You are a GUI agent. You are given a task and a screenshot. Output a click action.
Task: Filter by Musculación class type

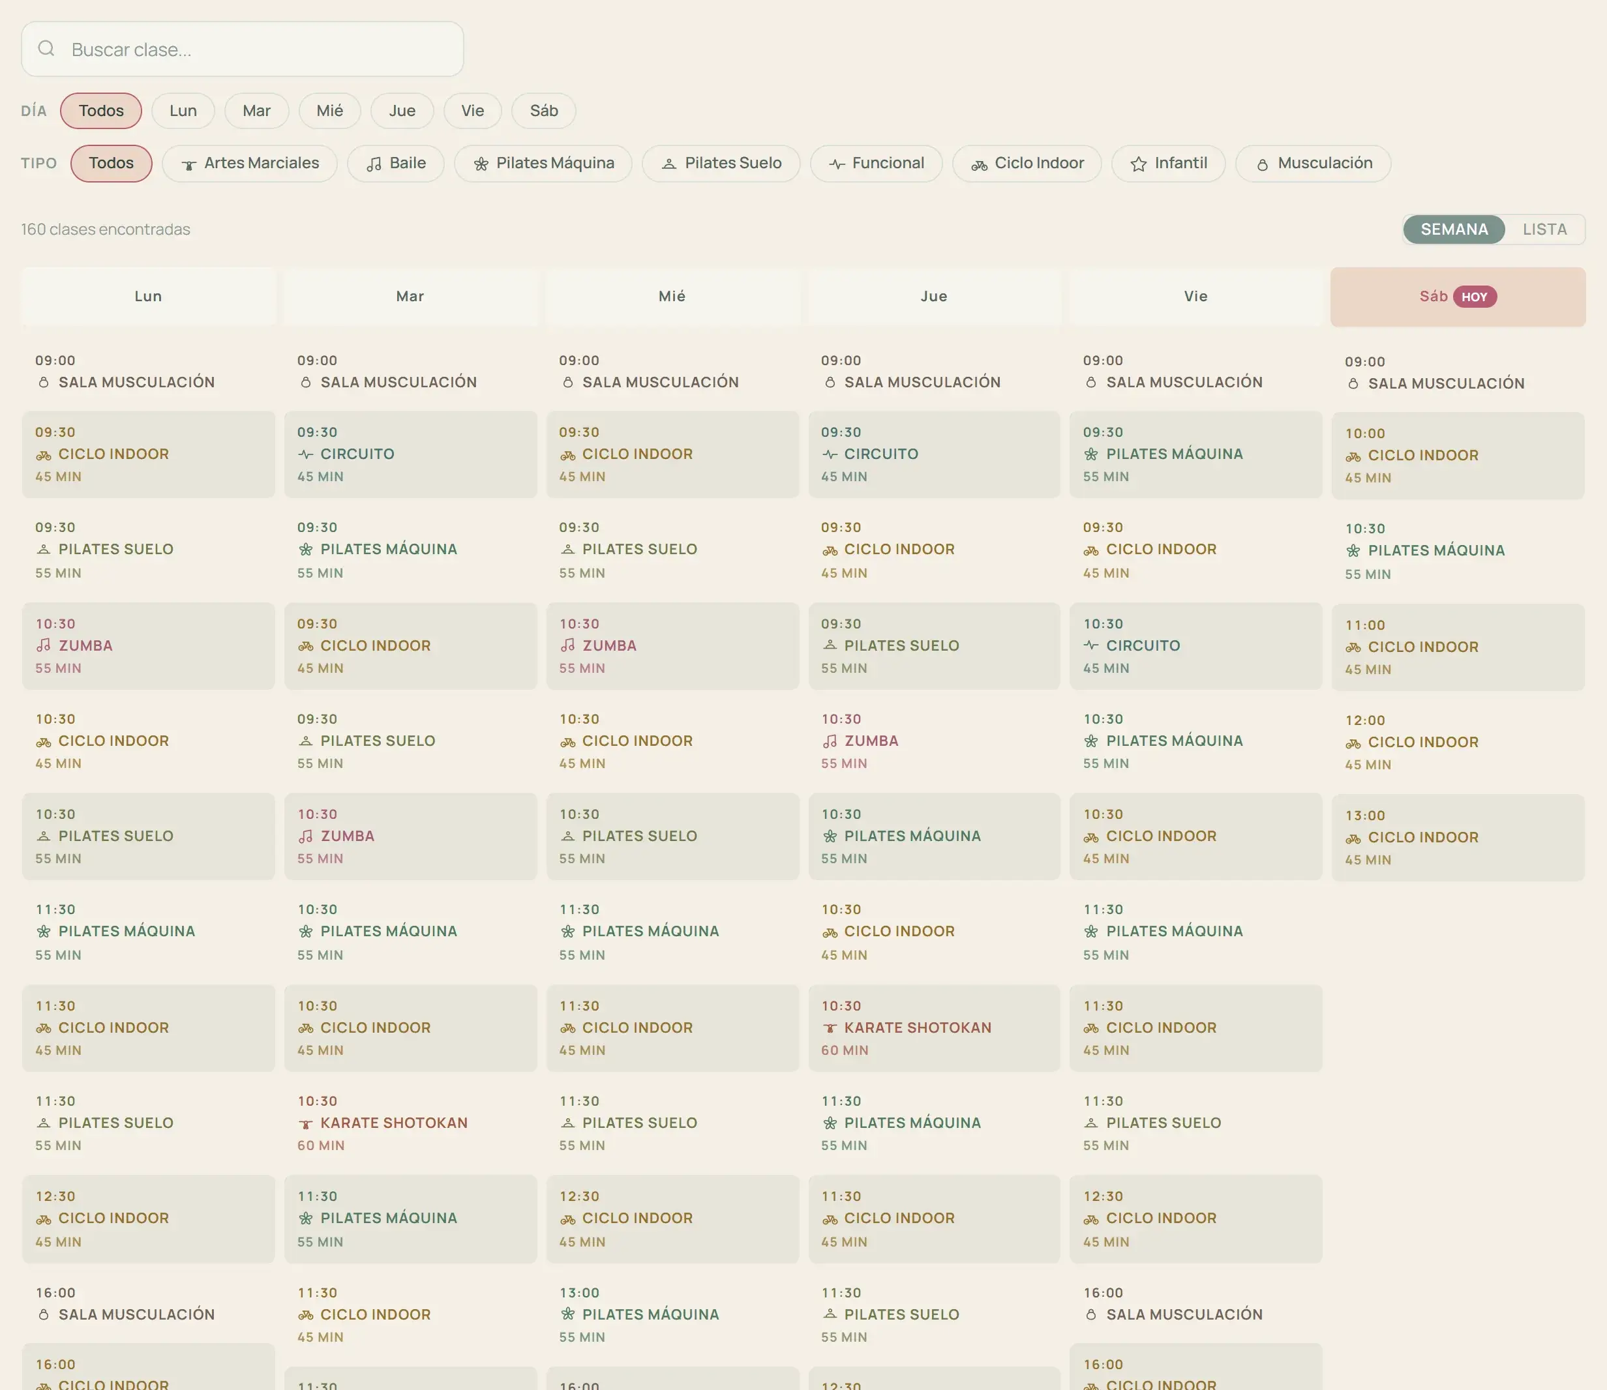tap(1313, 164)
